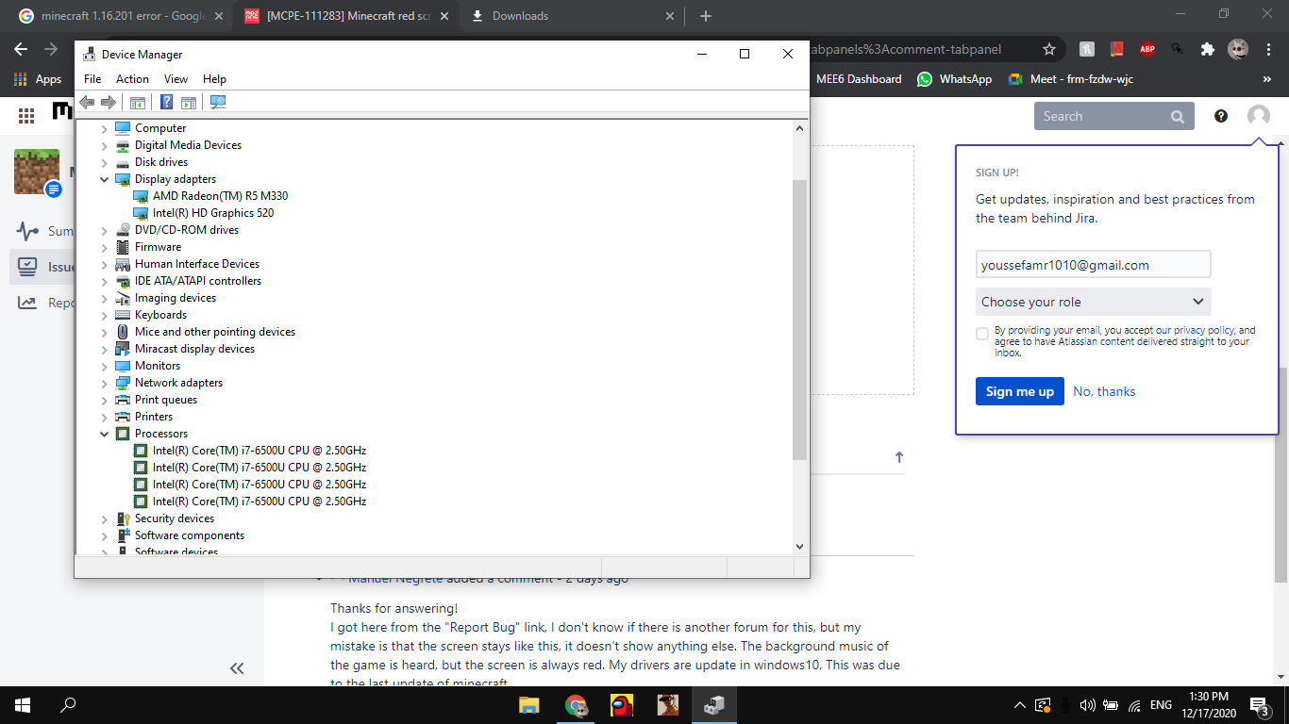
Task: Open the Jira app switcher grid icon
Action: point(26,115)
